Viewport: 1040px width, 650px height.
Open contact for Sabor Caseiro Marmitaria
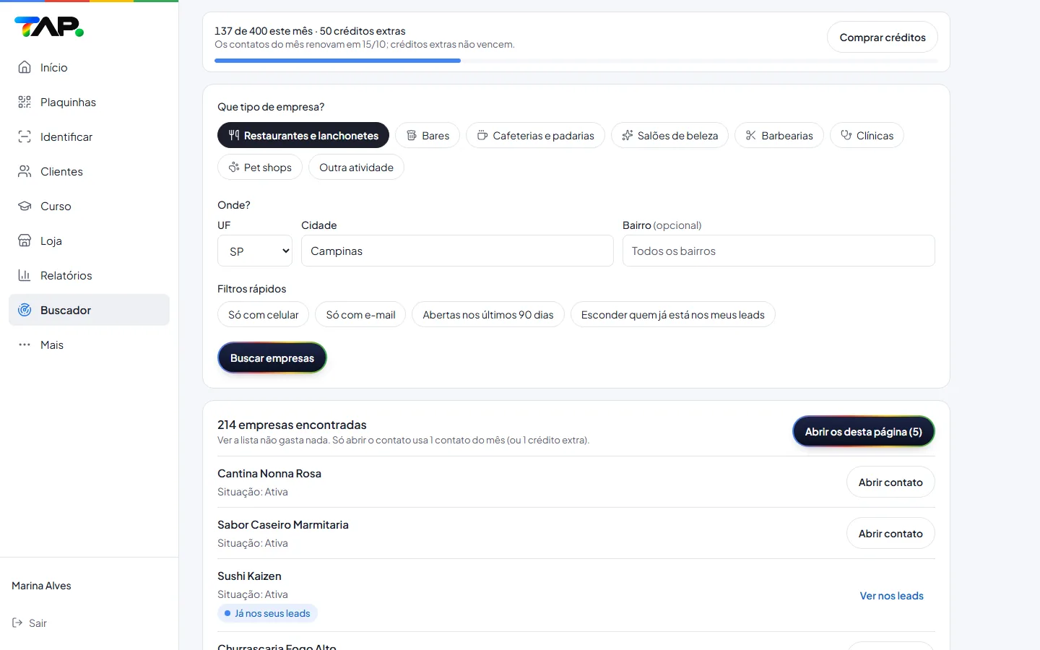coord(890,533)
